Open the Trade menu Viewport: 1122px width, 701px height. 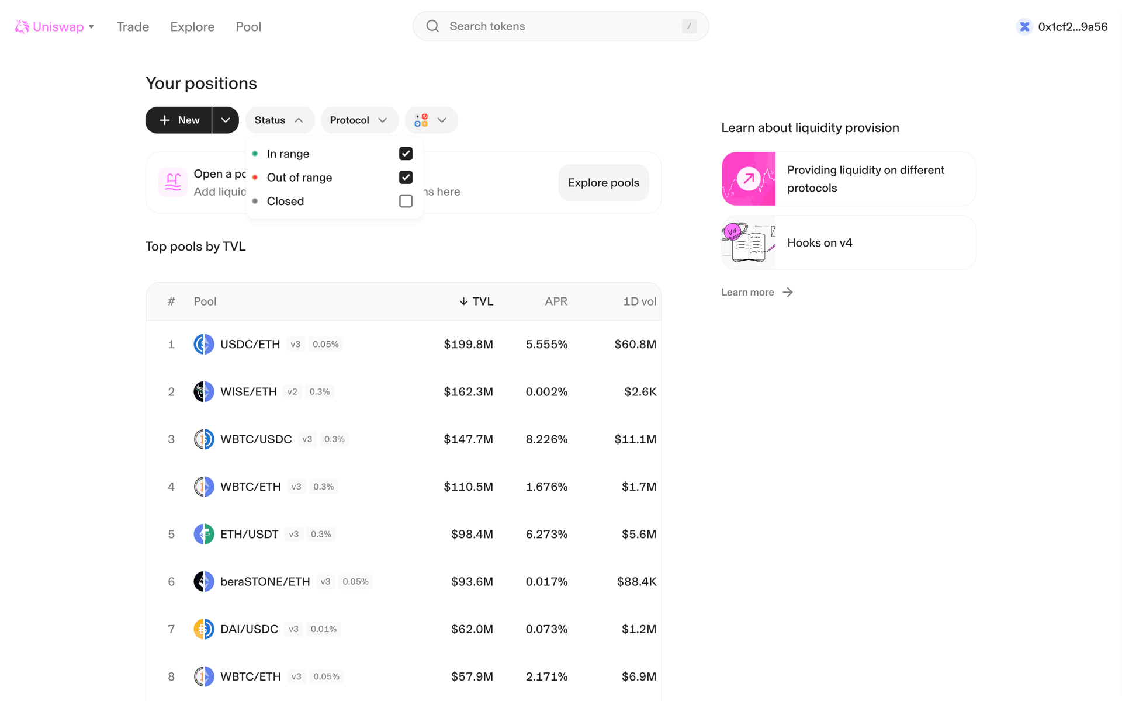click(x=133, y=27)
